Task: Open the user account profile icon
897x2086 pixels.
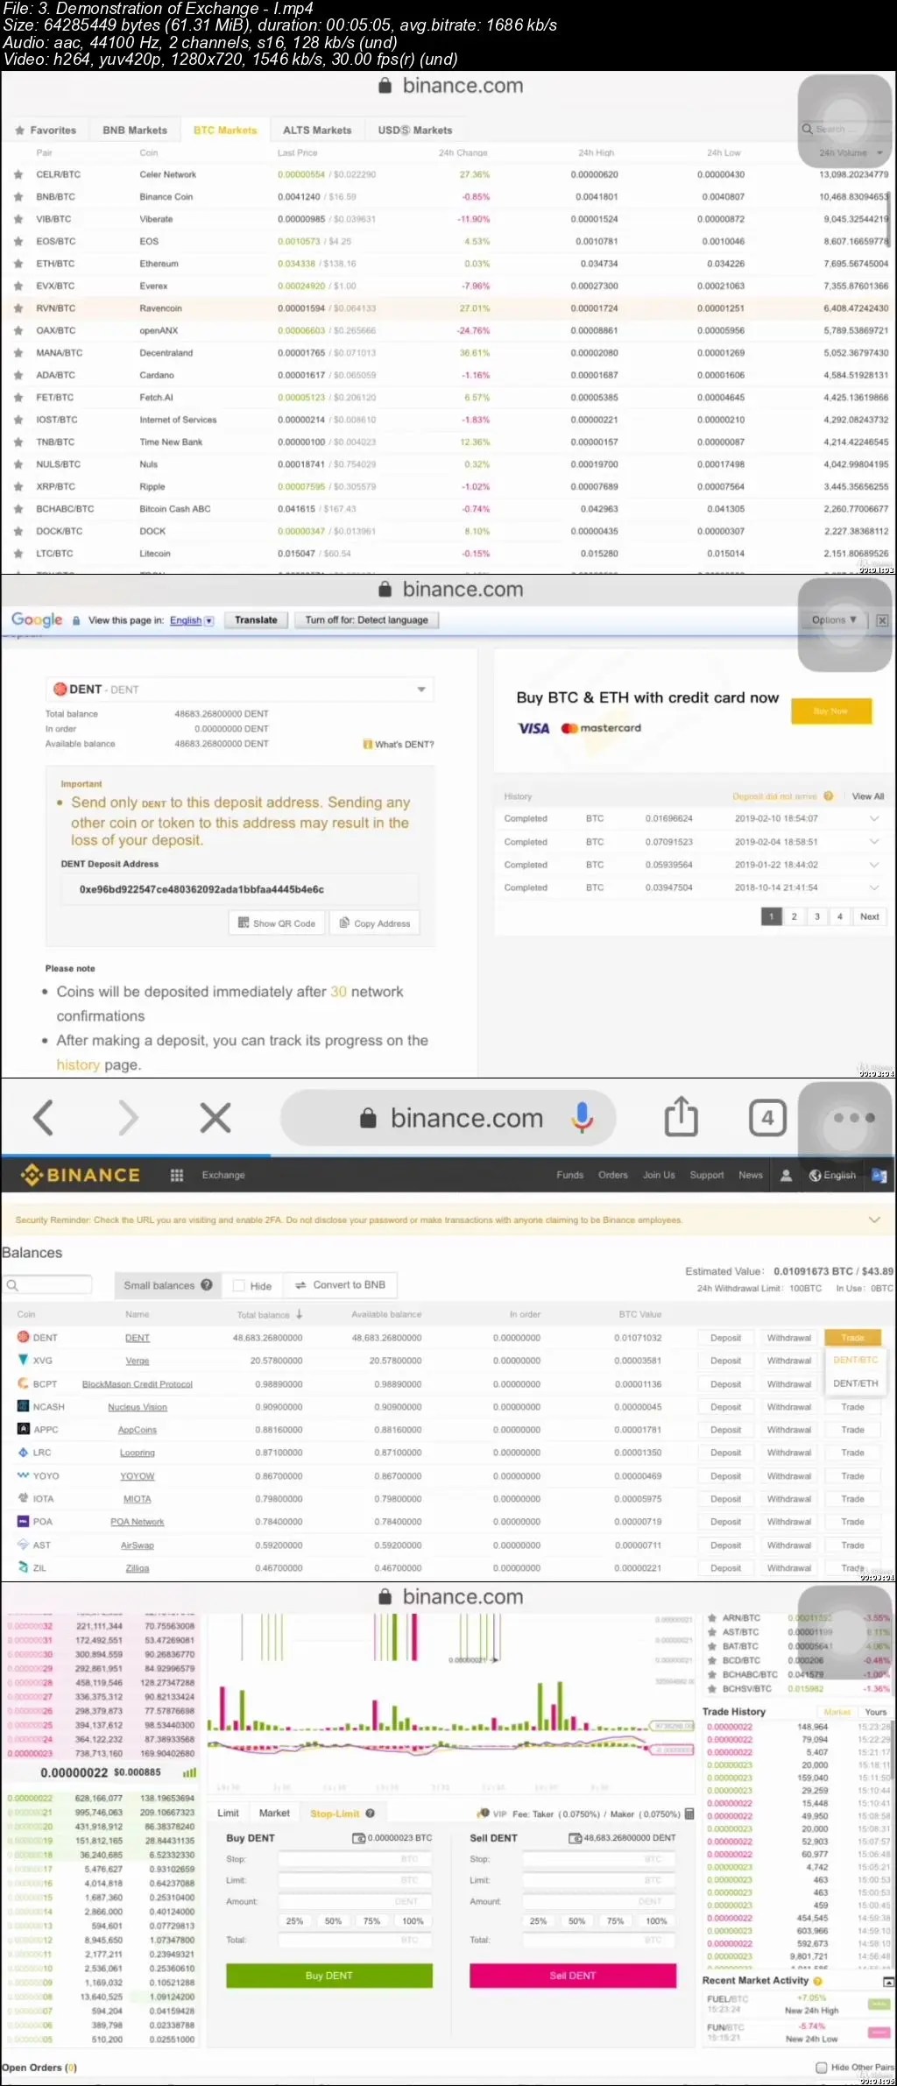Action: tap(786, 1176)
